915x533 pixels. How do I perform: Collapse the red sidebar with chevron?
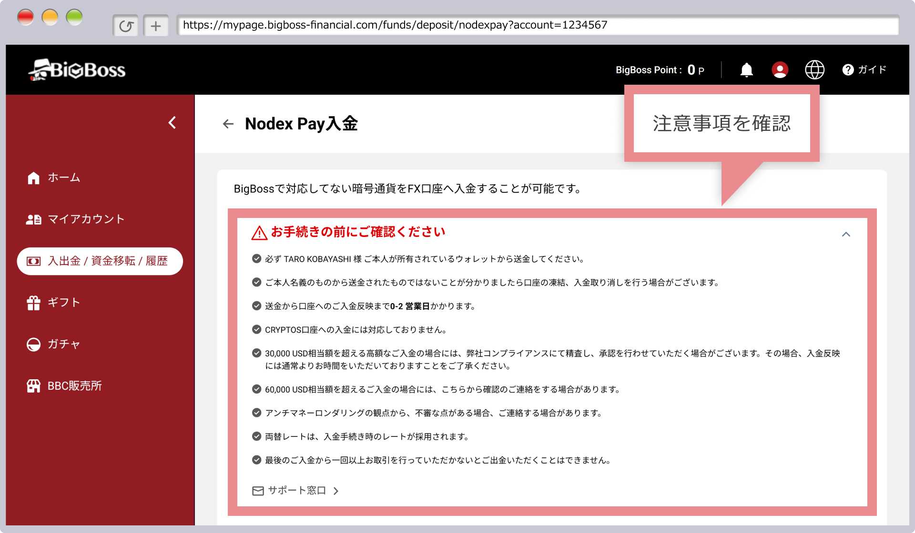tap(172, 123)
